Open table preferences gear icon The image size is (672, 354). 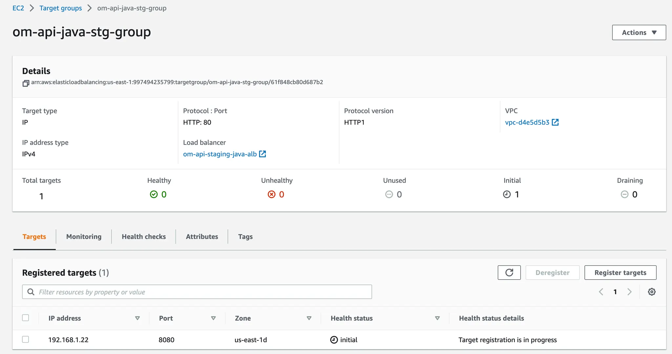pos(652,292)
